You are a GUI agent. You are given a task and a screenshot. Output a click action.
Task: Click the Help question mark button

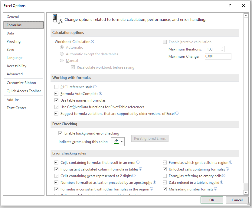point(230,6)
